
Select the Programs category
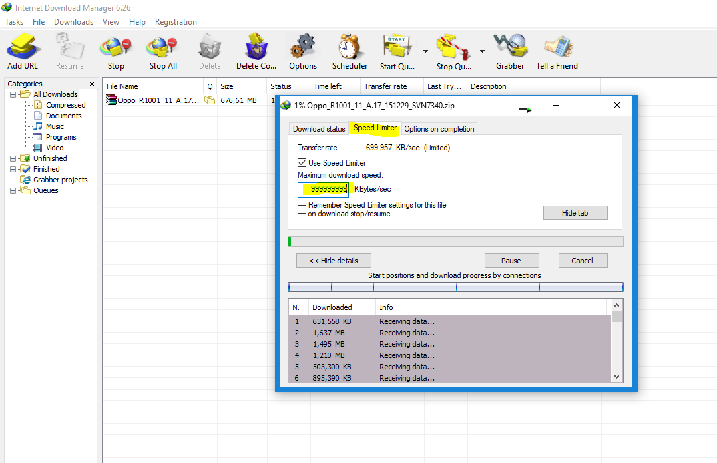pyautogui.click(x=61, y=137)
